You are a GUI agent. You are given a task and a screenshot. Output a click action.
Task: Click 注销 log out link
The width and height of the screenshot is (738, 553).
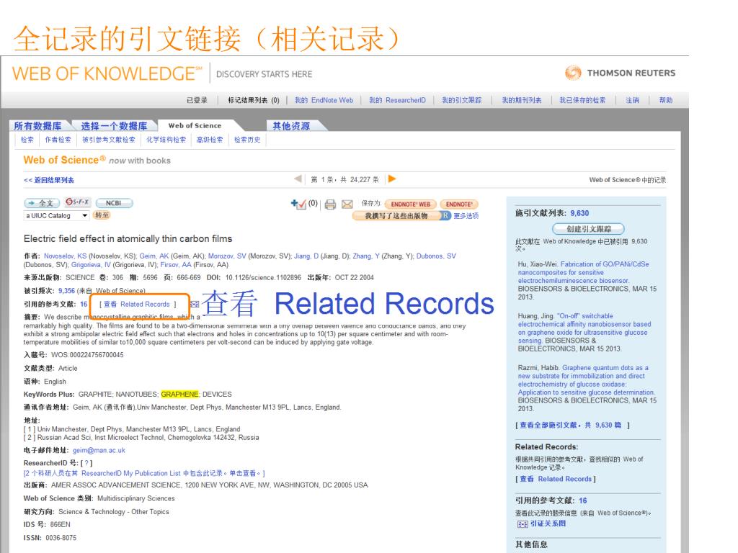(632, 100)
